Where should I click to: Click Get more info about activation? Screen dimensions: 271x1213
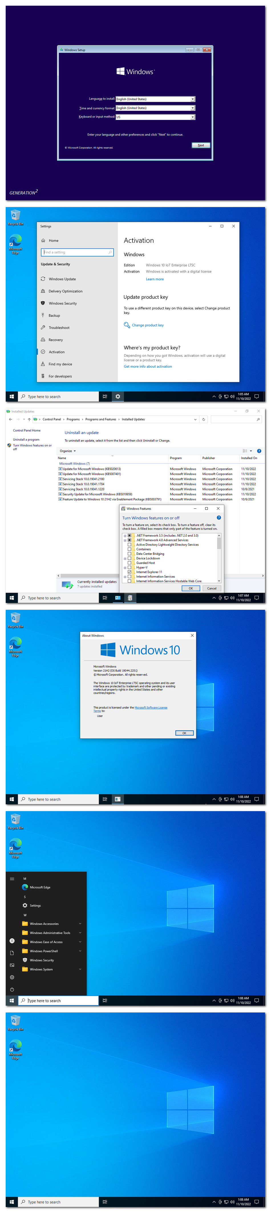(148, 366)
